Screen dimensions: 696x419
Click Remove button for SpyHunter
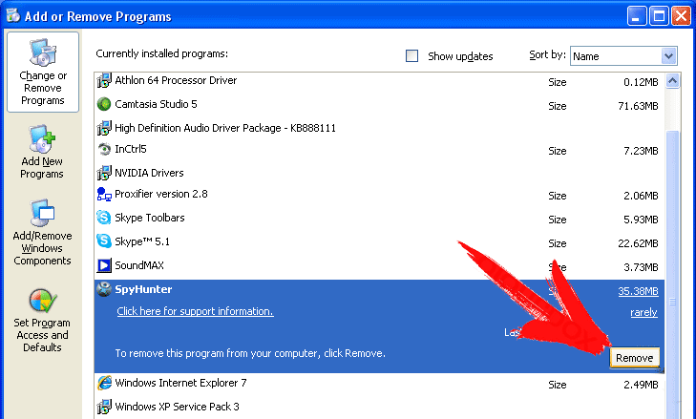click(x=634, y=358)
